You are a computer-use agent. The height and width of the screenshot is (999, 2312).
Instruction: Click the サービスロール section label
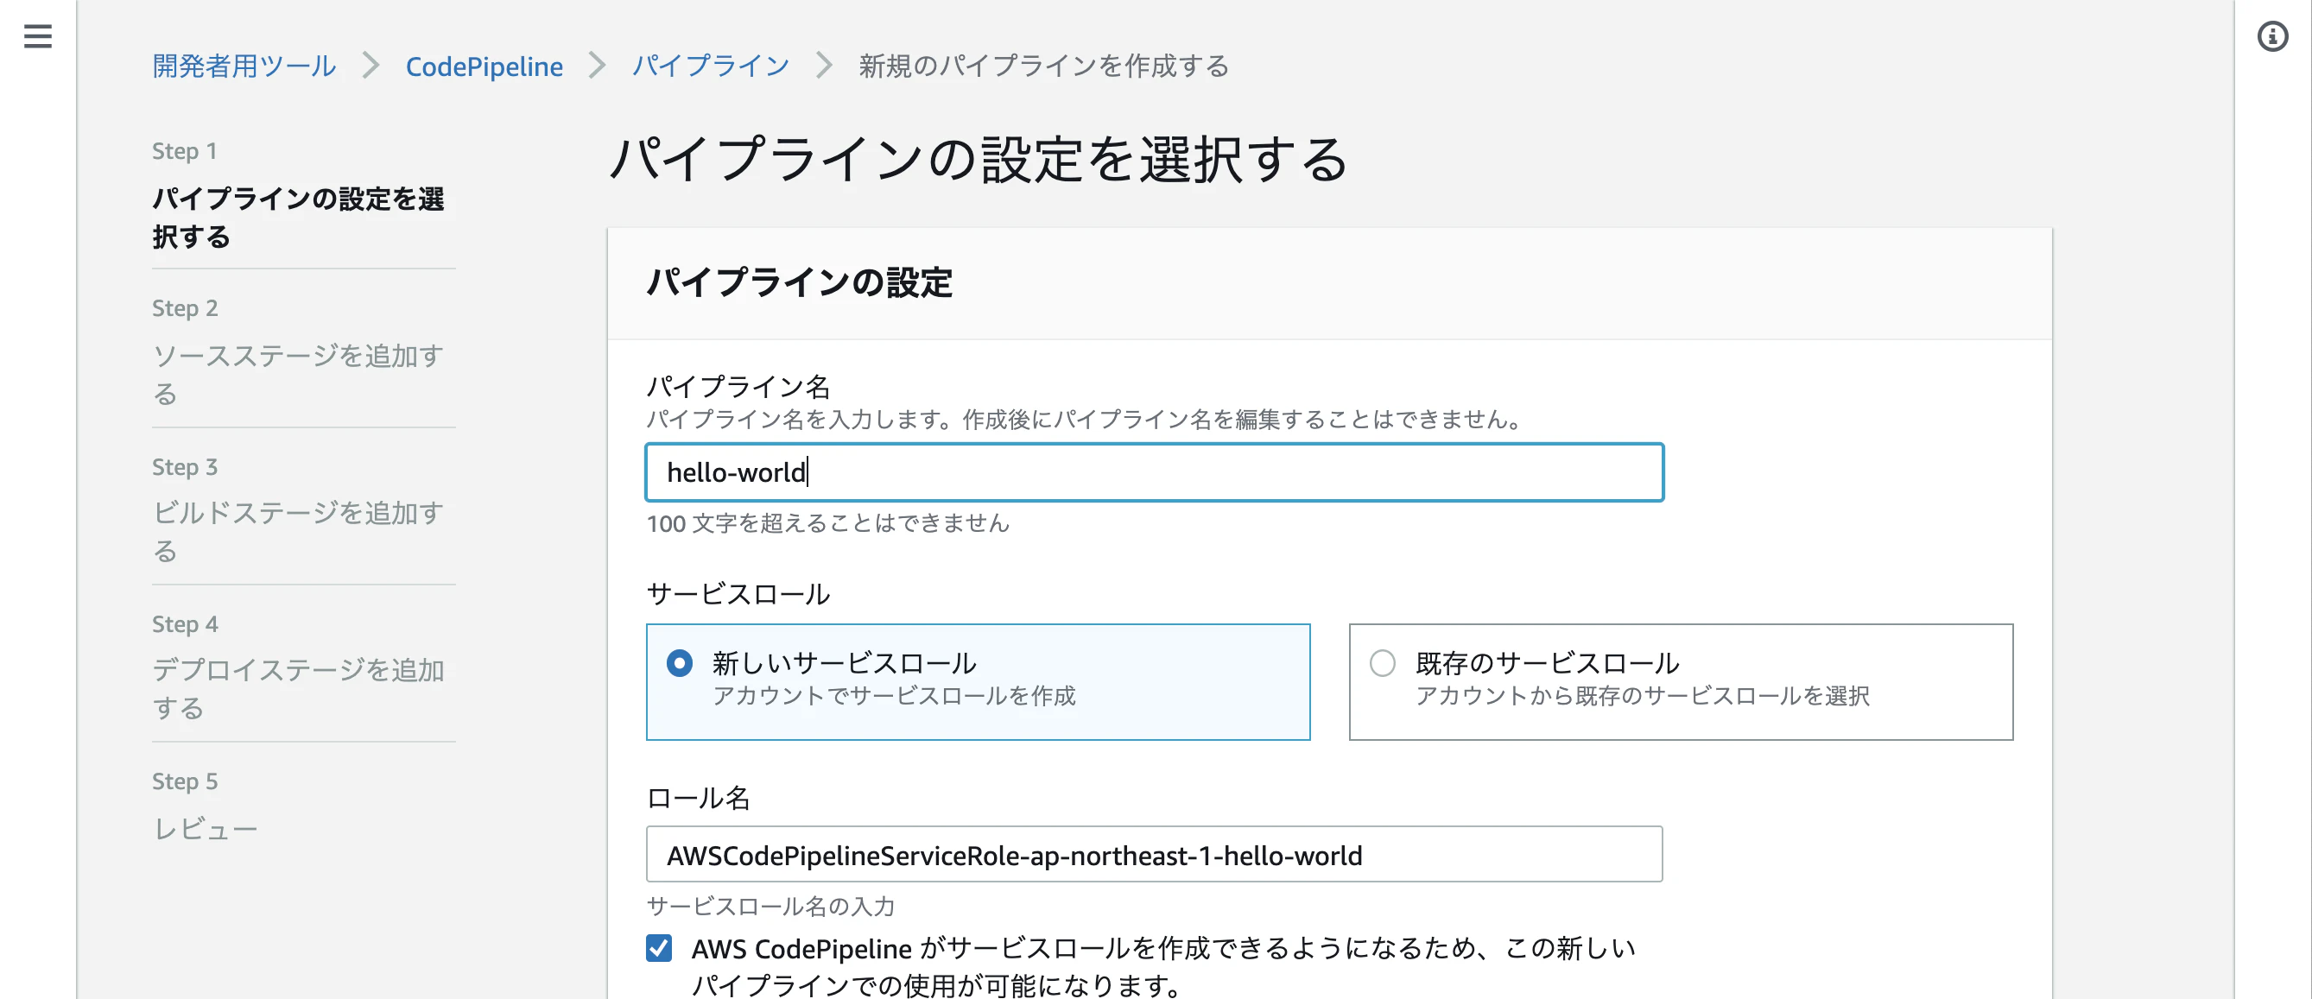click(738, 593)
